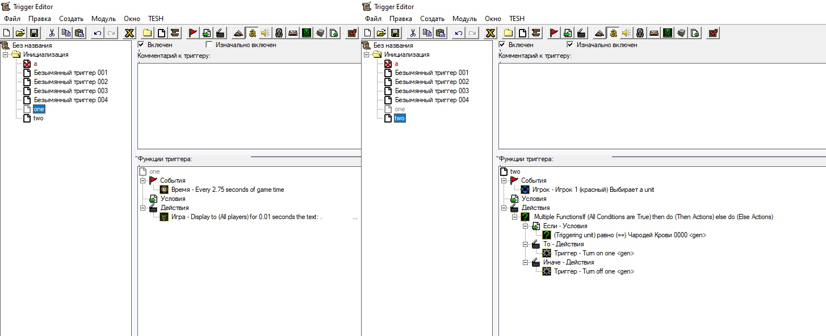Click Open map icon in left window toolbar
Image resolution: width=826 pixels, height=336 pixels.
click(x=20, y=33)
